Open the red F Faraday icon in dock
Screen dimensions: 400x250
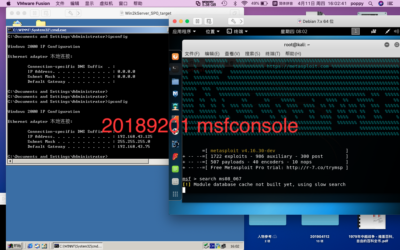pos(175,157)
